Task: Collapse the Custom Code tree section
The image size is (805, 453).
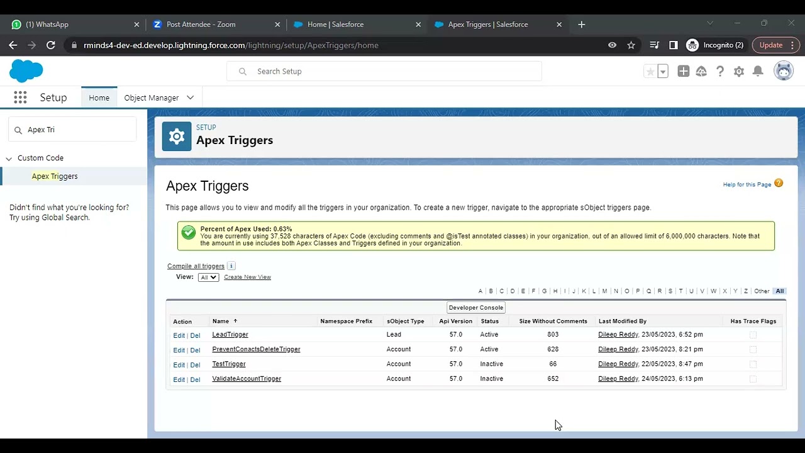Action: pos(9,159)
